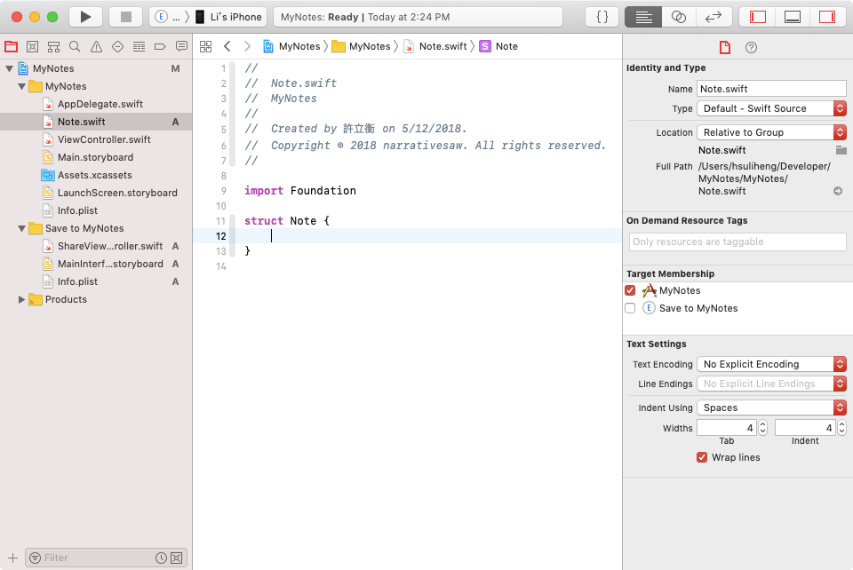Viewport: 853px width, 570px height.
Task: Show the Report navigator
Action: pyautogui.click(x=181, y=47)
